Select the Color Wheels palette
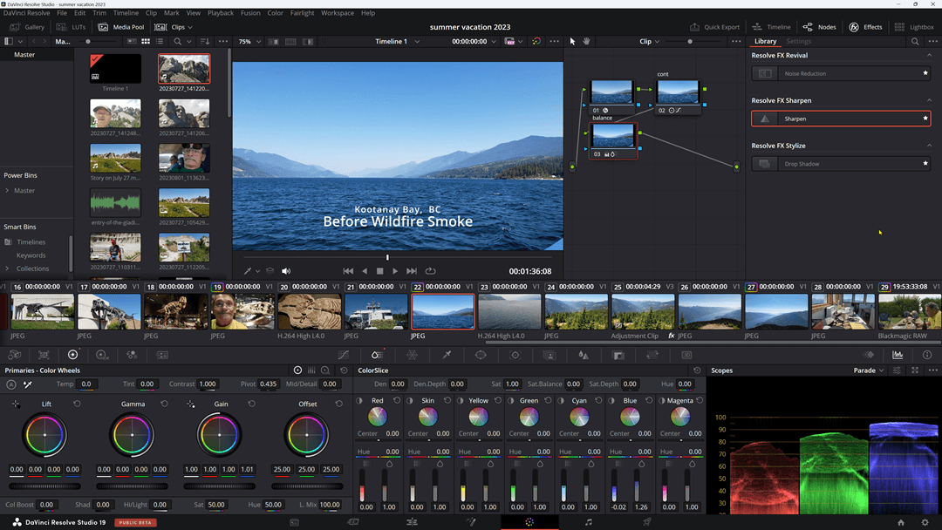 72,355
